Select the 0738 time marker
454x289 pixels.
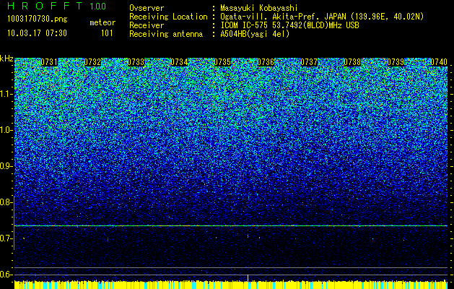pyautogui.click(x=352, y=62)
